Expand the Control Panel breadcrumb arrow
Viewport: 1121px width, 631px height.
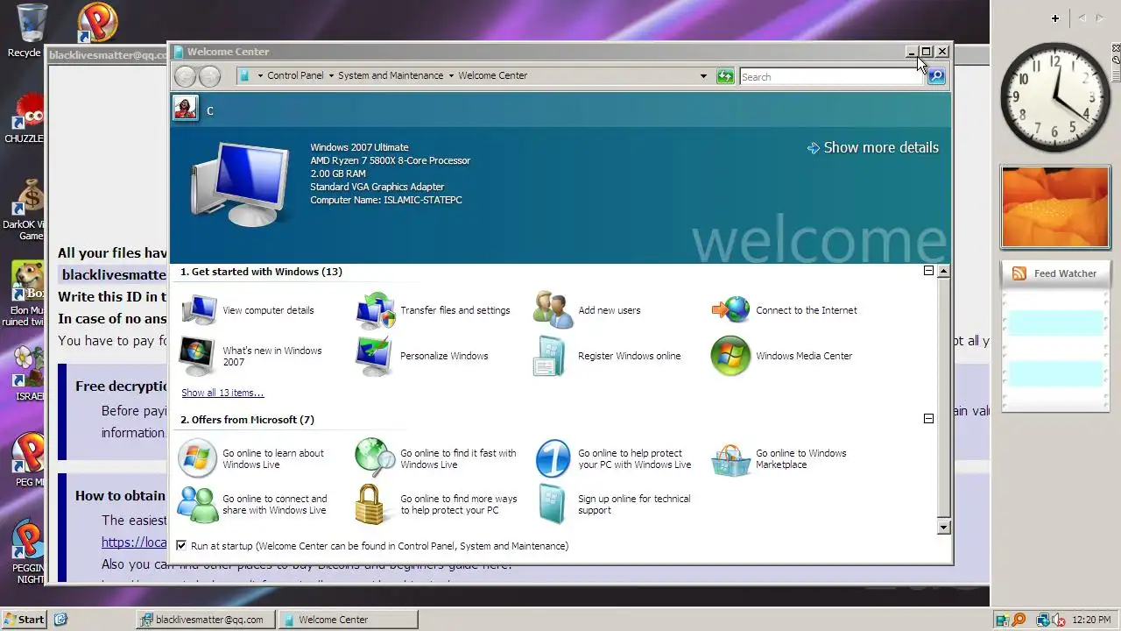coord(331,75)
